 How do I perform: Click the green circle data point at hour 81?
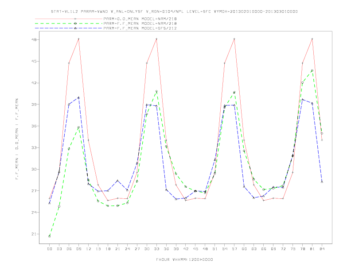coord(312,71)
